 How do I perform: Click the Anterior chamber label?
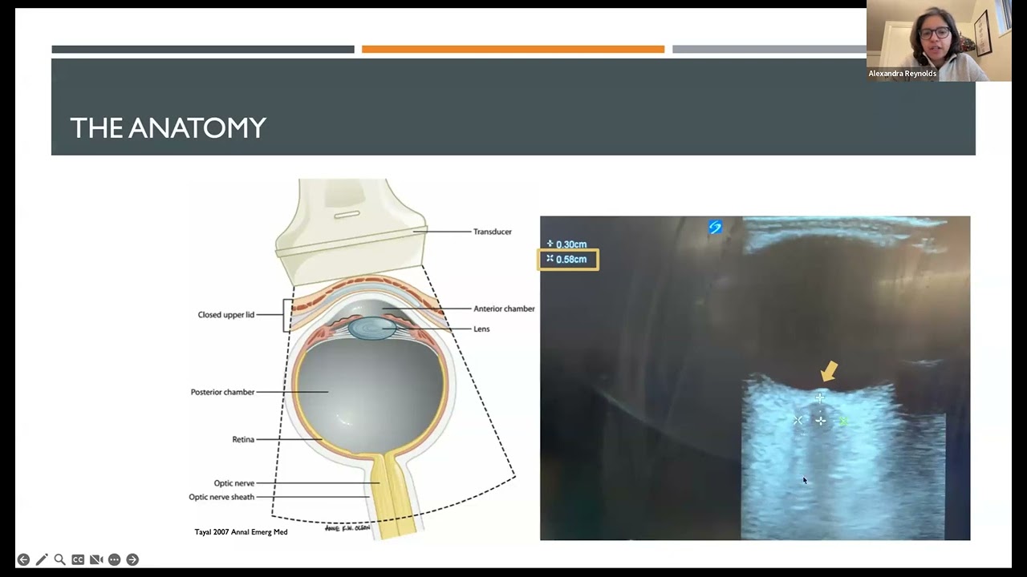click(x=504, y=309)
